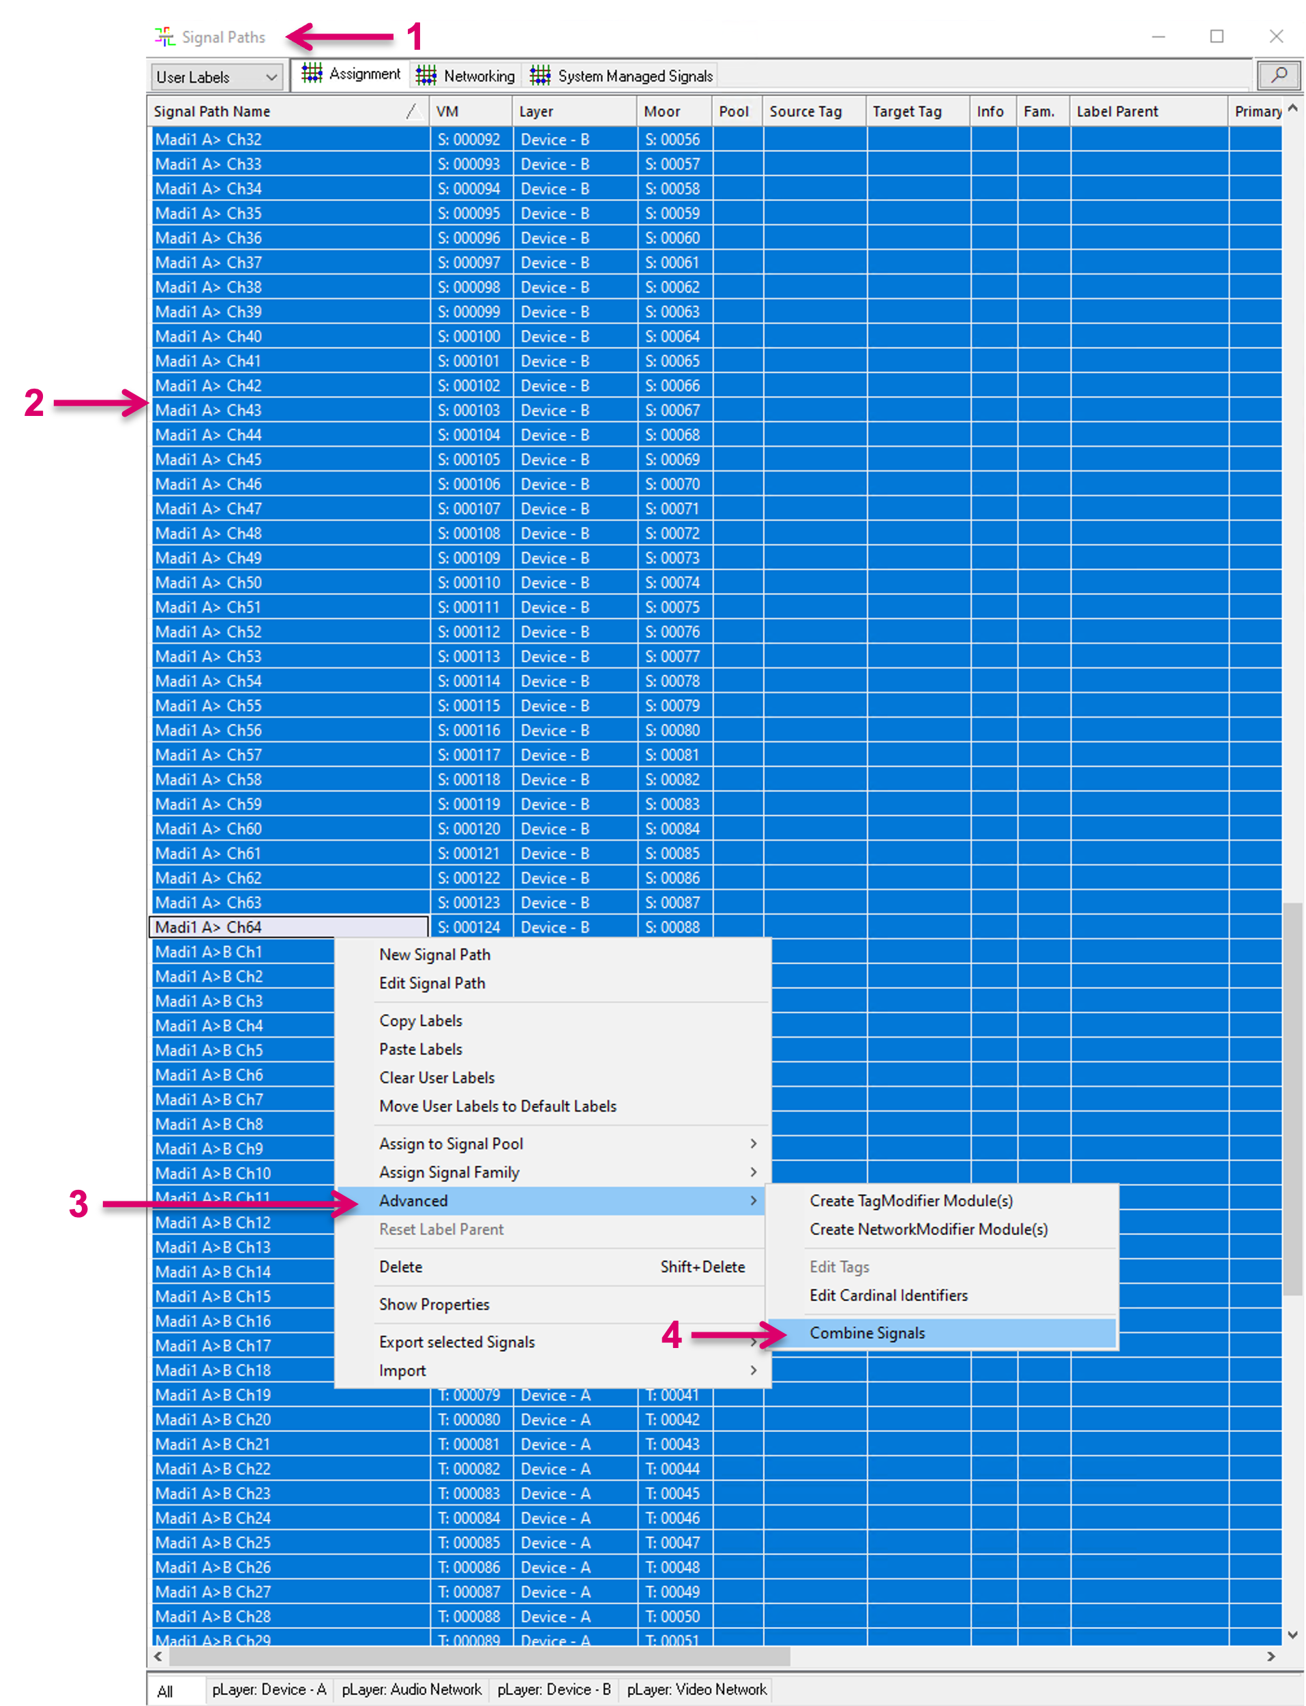Viewport: 1306px width, 1706px height.
Task: Click the Signal Paths window title icon
Action: (x=165, y=37)
